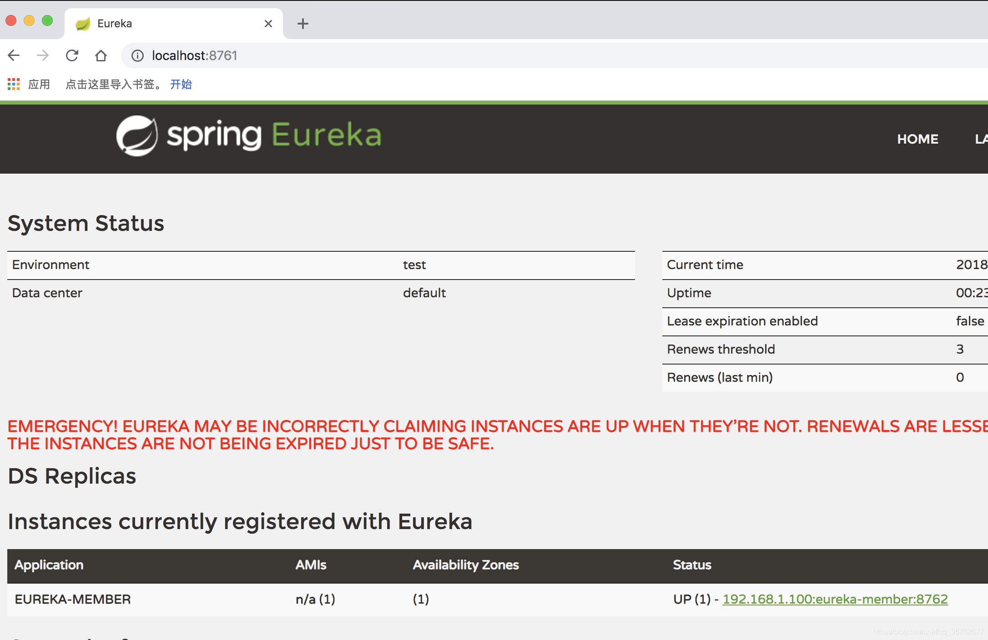Click the macOS green fullscreen window button
Image resolution: width=988 pixels, height=640 pixels.
click(x=47, y=21)
